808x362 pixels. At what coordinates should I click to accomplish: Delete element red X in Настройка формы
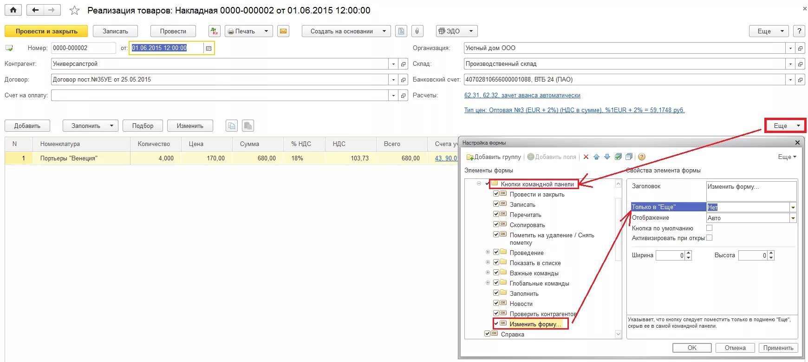(x=586, y=157)
